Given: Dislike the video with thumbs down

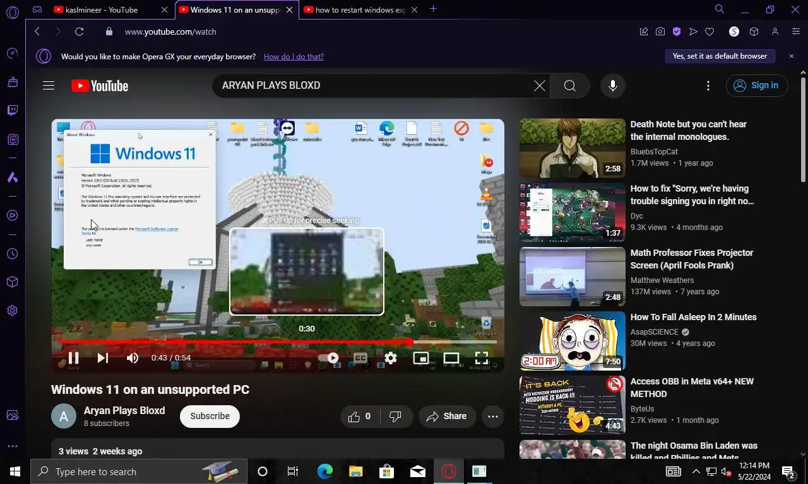Looking at the screenshot, I should pos(396,417).
